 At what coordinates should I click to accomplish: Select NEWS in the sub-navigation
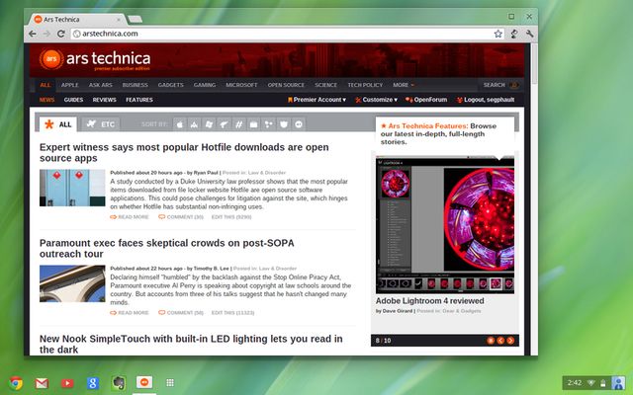click(46, 100)
